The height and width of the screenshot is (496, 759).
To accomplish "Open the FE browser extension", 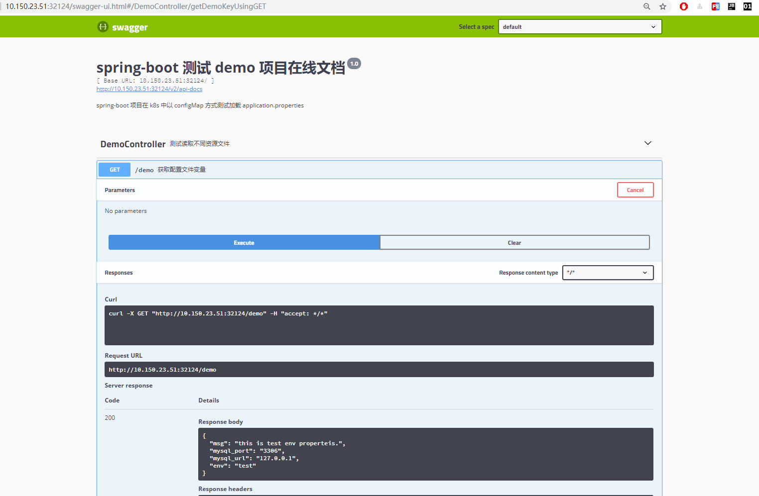I will (x=715, y=6).
